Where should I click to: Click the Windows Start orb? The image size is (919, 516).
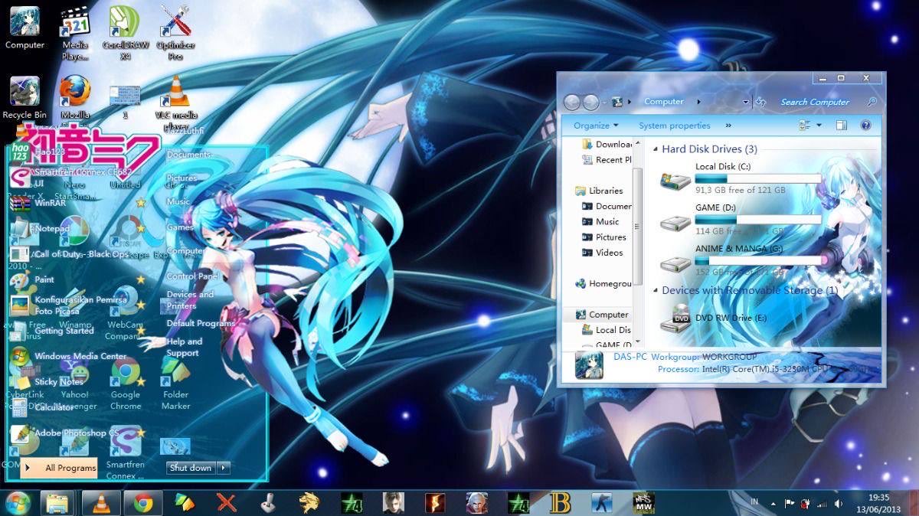click(x=17, y=503)
